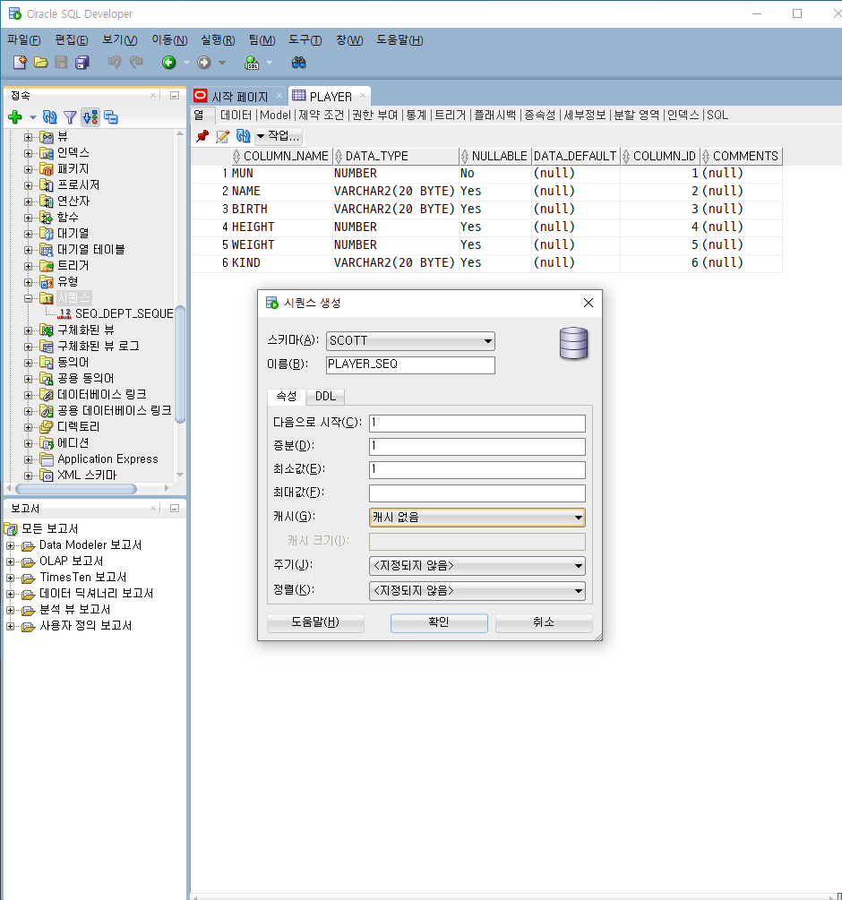
Task: Open the 스키마 SCOTT dropdown
Action: point(410,340)
